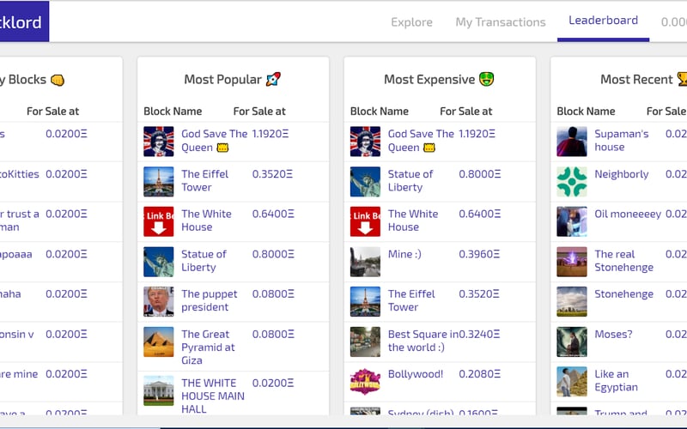Viewport: 687px width, 429px height.
Task: Open The Great Pyramid at Giza link
Action: pos(208,347)
